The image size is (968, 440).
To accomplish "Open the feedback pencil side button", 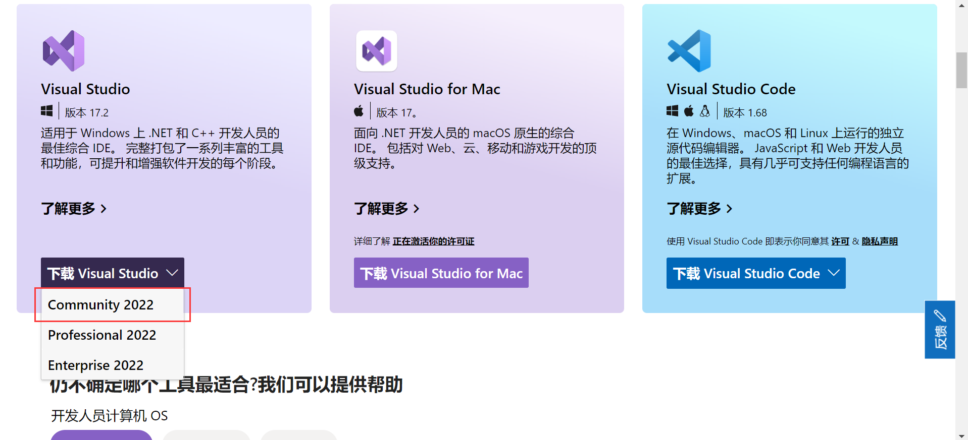I will [939, 330].
